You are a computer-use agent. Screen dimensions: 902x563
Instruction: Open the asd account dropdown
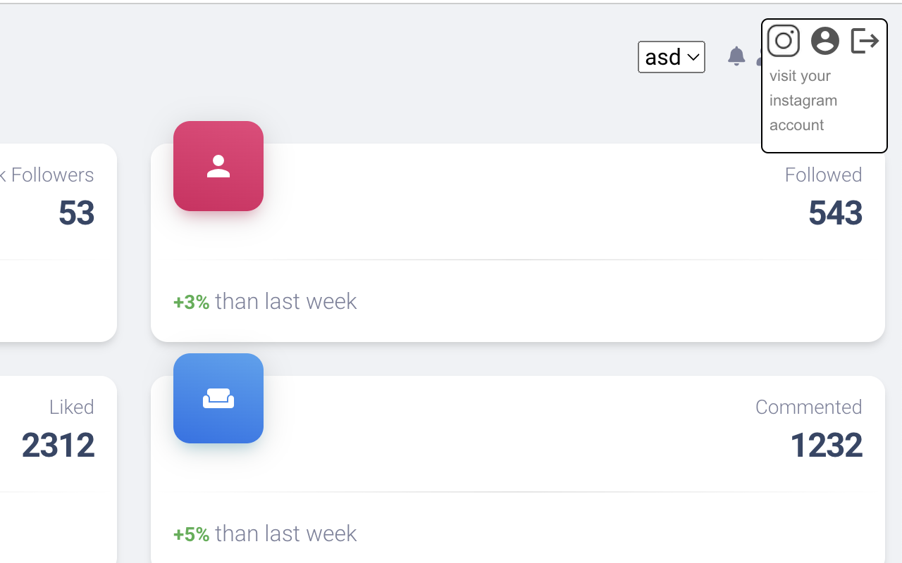tap(671, 57)
